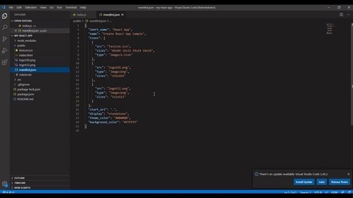Click the LF end of line selector
353x198 pixels.
coord(326,193)
